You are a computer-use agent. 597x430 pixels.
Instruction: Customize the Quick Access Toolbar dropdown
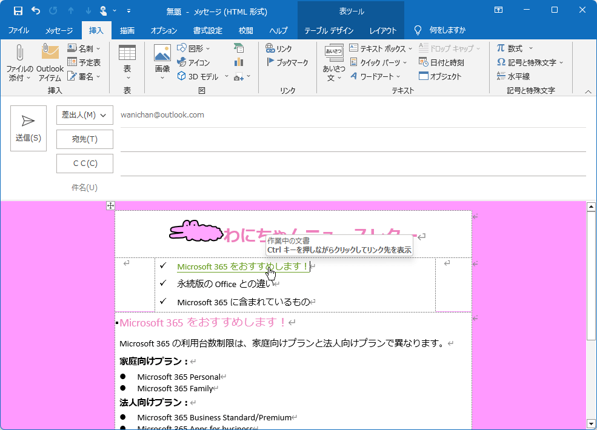click(128, 11)
